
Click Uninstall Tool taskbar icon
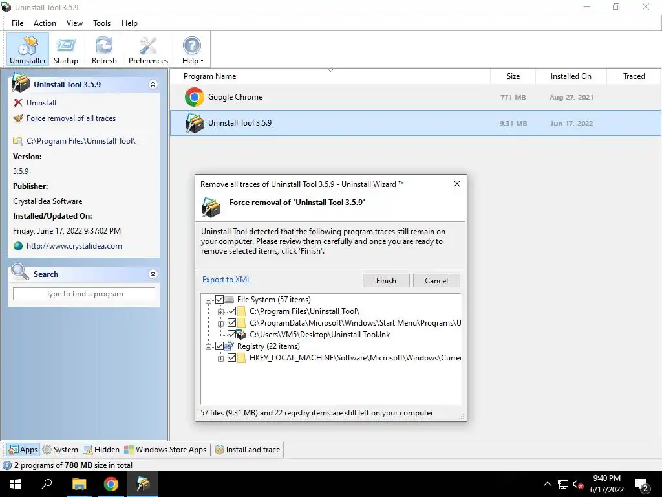click(x=143, y=484)
